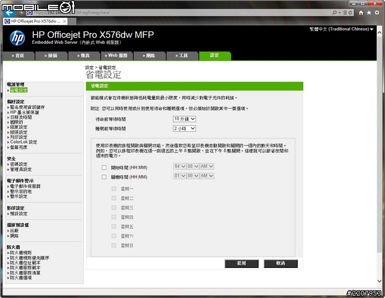Open the 開始時間 minute dropdown
The image size is (385, 298).
click(192, 166)
